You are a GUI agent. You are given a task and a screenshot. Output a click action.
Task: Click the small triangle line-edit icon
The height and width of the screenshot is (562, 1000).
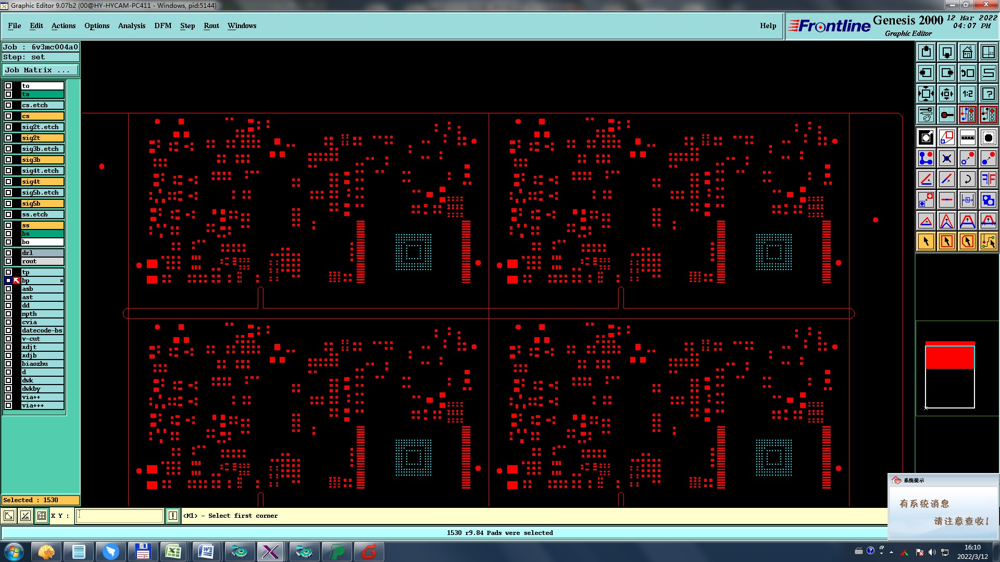(x=926, y=221)
